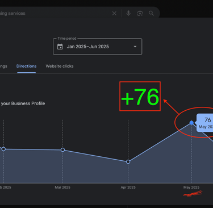Click the Mar 2025 axis label
Image resolution: width=213 pixels, height=208 pixels.
pyautogui.click(x=62, y=188)
